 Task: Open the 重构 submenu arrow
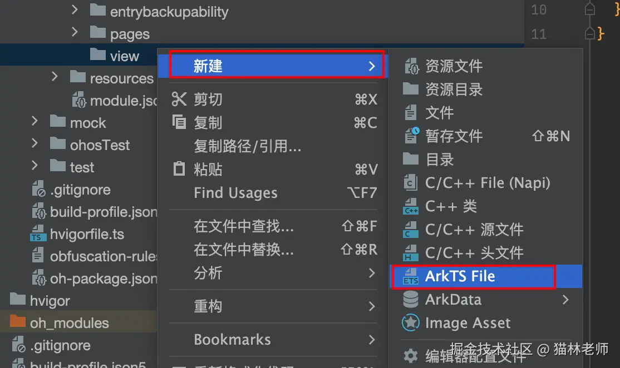[x=372, y=306]
